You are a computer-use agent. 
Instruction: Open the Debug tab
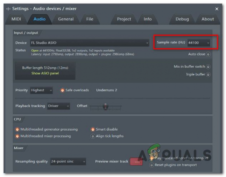click(182, 19)
